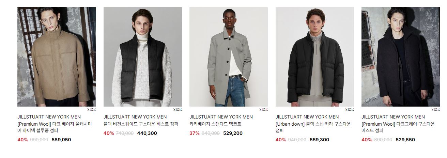Screen dimensions: 447x158
Task: Click SIZE under the Urban down jacket
Action: (x=350, y=109)
